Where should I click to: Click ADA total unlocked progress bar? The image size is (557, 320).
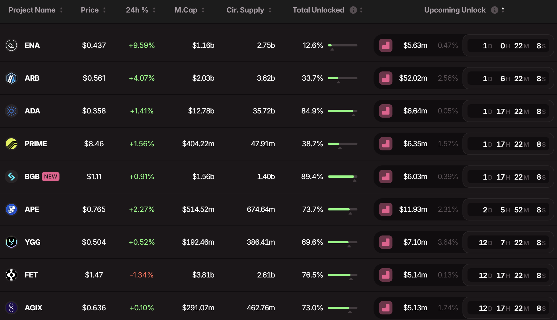point(342,111)
